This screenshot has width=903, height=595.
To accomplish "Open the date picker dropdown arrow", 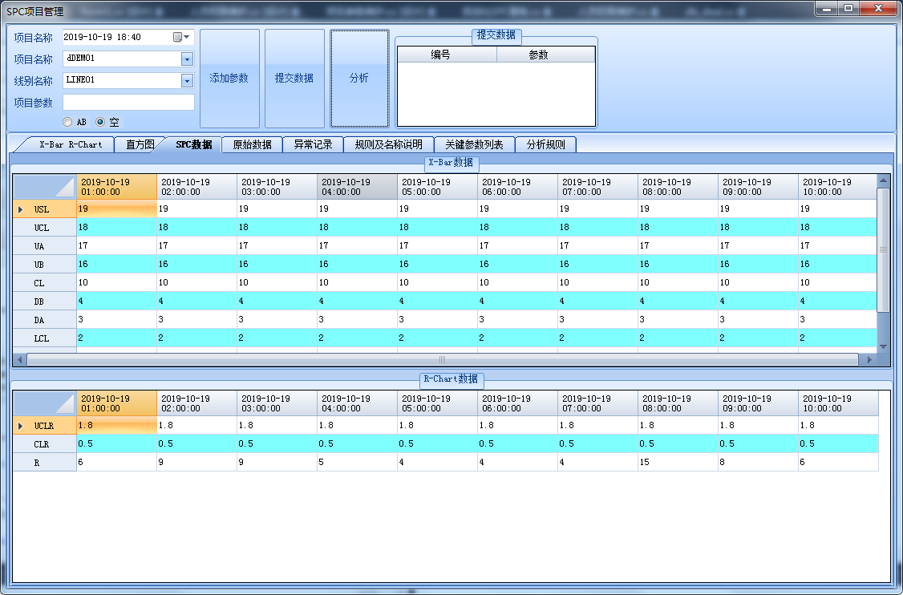I will (188, 37).
